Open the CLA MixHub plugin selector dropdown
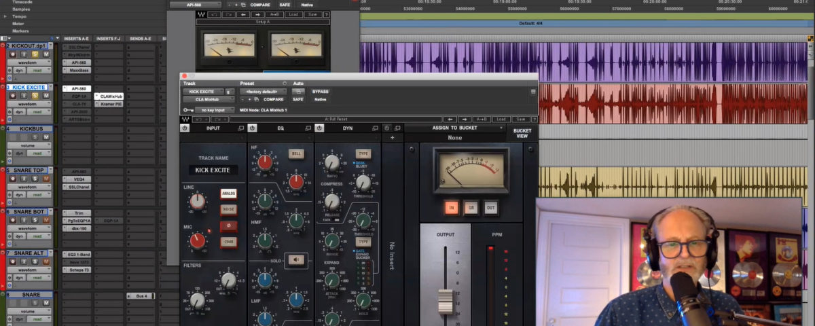The height and width of the screenshot is (326, 815). tap(209, 99)
